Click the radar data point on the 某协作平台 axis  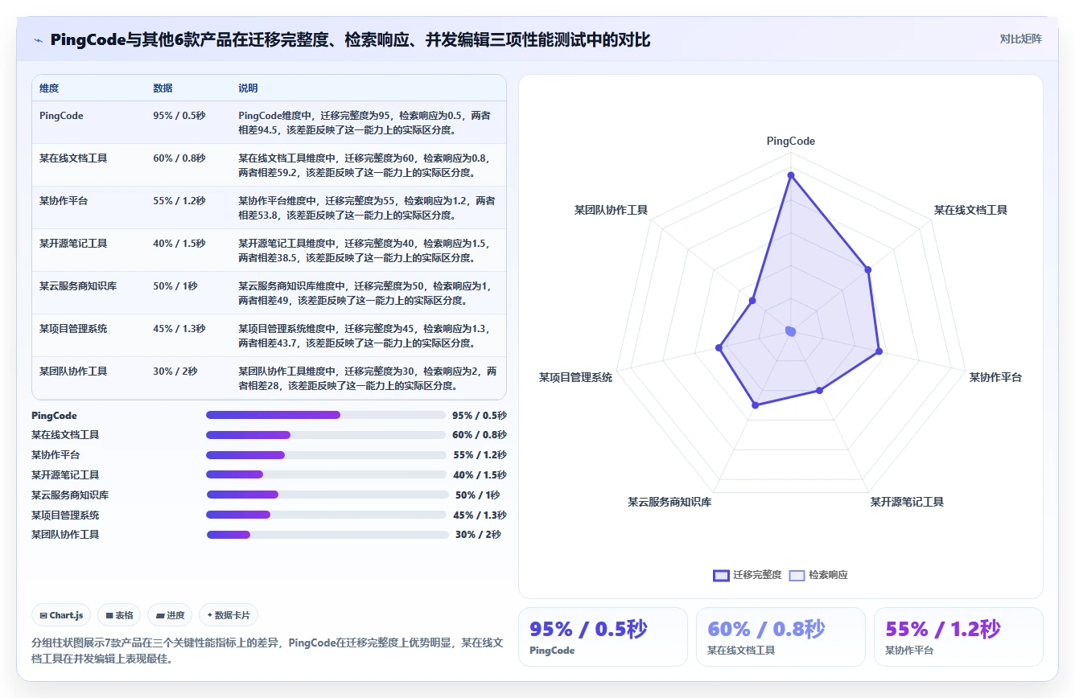pos(879,351)
